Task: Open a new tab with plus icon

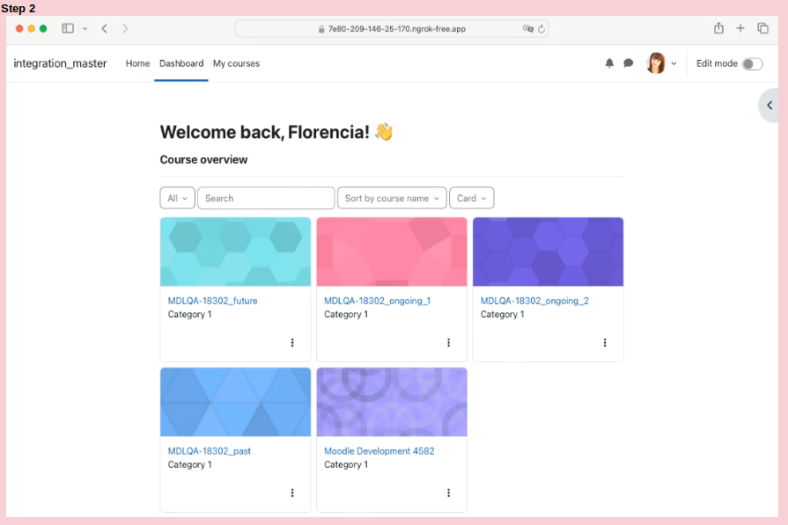Action: 740,29
